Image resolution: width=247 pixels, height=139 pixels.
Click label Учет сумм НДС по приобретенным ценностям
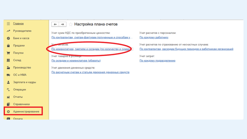tap(81, 33)
